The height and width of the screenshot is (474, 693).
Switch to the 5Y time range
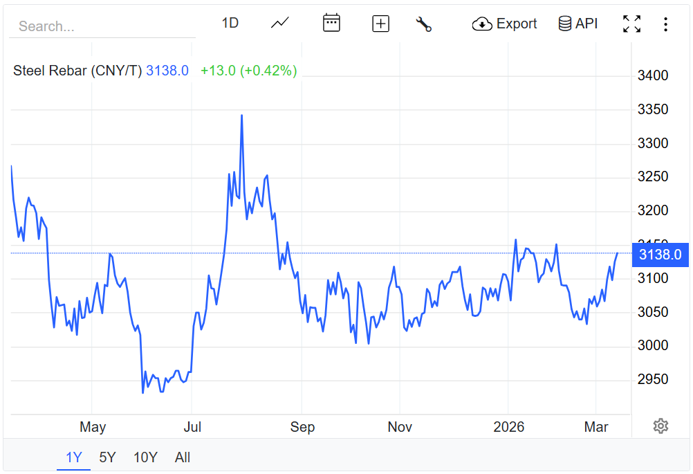tap(108, 457)
